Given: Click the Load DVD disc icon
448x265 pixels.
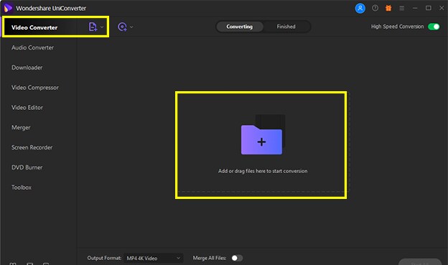Looking at the screenshot, I should point(122,27).
